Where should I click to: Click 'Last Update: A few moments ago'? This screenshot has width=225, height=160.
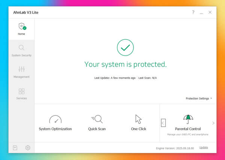[x=115, y=78]
